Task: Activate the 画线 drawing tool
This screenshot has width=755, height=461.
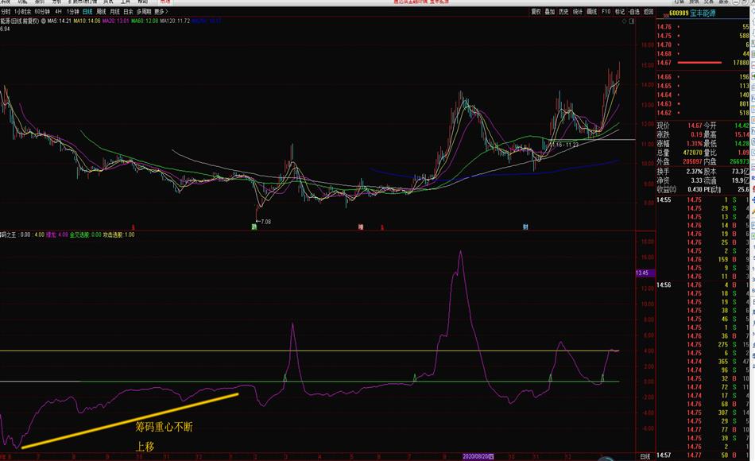Action: tap(590, 12)
